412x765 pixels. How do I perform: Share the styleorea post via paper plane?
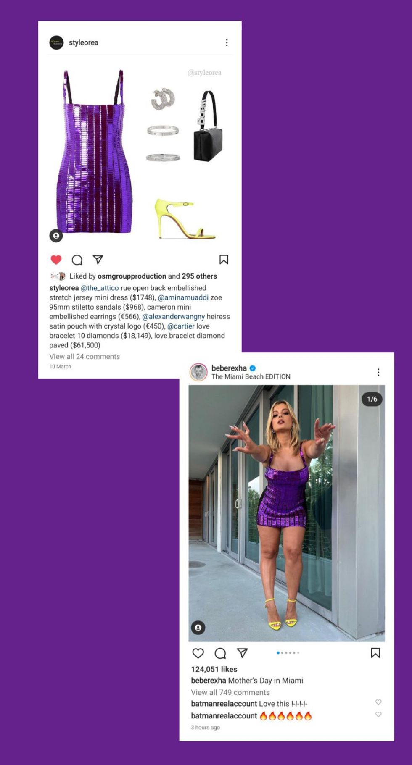tap(98, 260)
